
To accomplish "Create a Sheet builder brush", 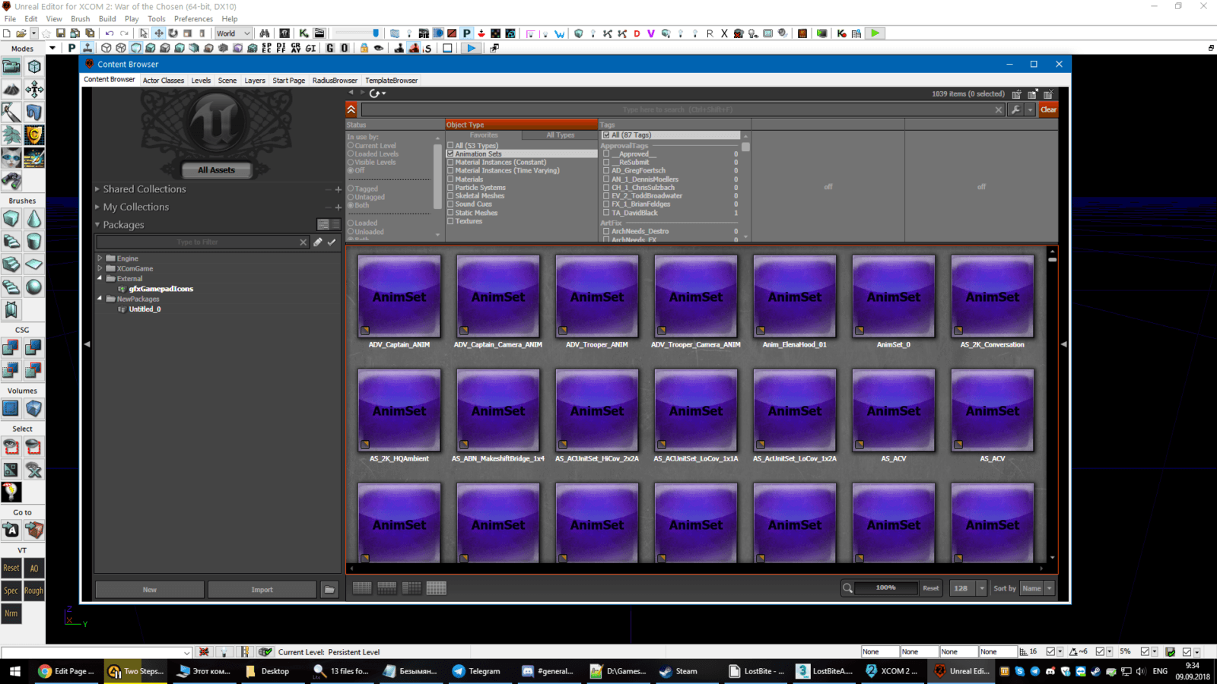I will pyautogui.click(x=34, y=264).
